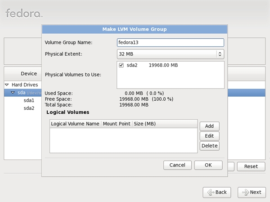Screen dimensions: 270x202
Task: Click the Used Space value 0.00 MB
Action: (134, 93)
